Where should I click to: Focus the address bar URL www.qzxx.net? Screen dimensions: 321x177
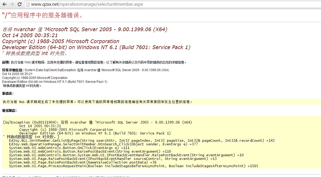(x=87, y=4)
